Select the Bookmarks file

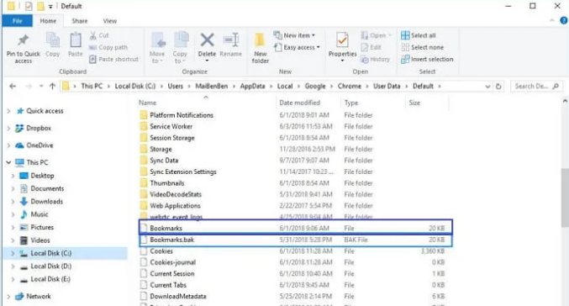coord(295,228)
